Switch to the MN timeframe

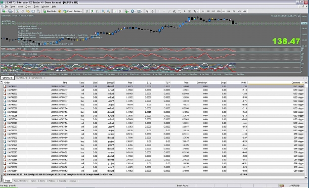point(244,11)
